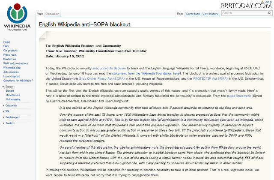Open the Press room link
This screenshot has height=180, width=274.
(10, 55)
